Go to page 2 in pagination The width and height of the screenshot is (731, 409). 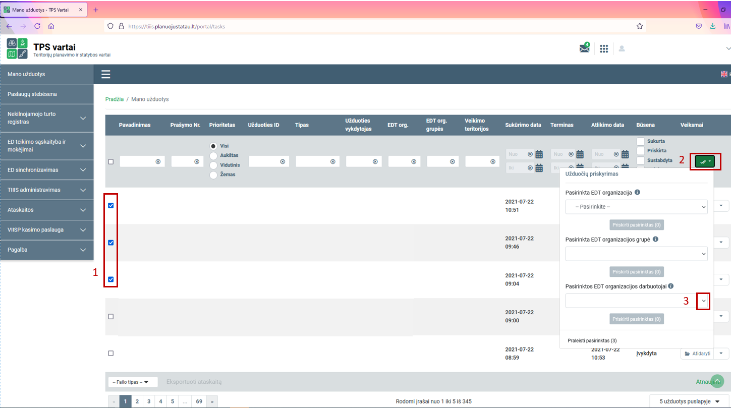point(137,401)
